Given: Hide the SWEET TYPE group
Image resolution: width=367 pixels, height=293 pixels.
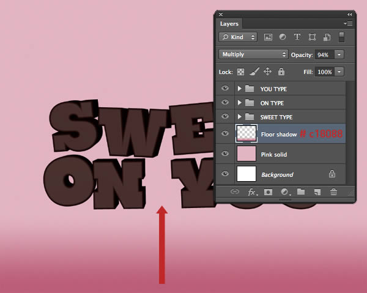Looking at the screenshot, I should click(x=225, y=116).
